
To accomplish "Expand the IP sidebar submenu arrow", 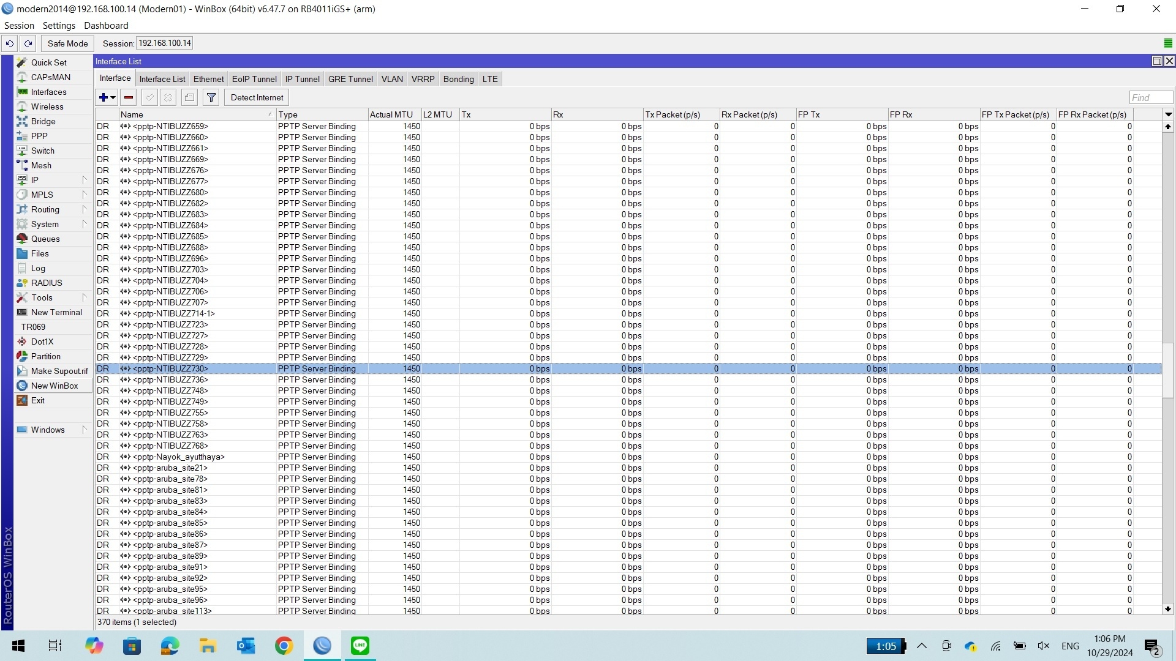I will tap(84, 180).
